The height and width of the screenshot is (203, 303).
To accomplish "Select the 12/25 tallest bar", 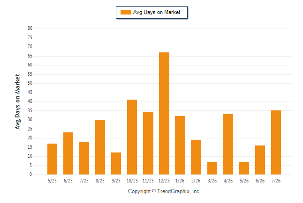I will click(164, 113).
